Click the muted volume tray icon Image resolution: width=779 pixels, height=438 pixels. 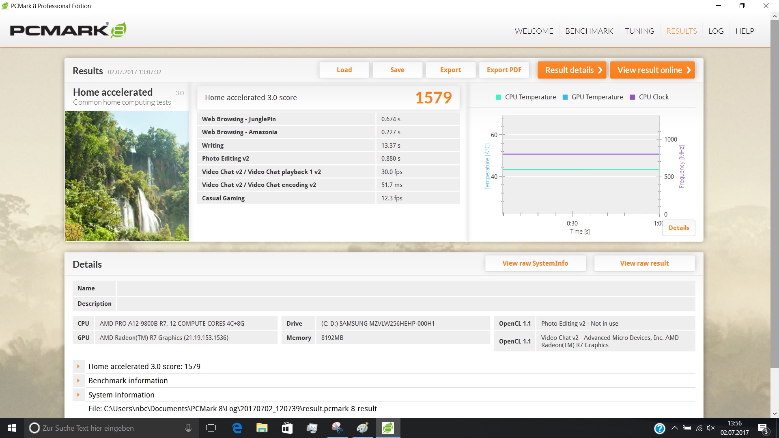pyautogui.click(x=710, y=428)
